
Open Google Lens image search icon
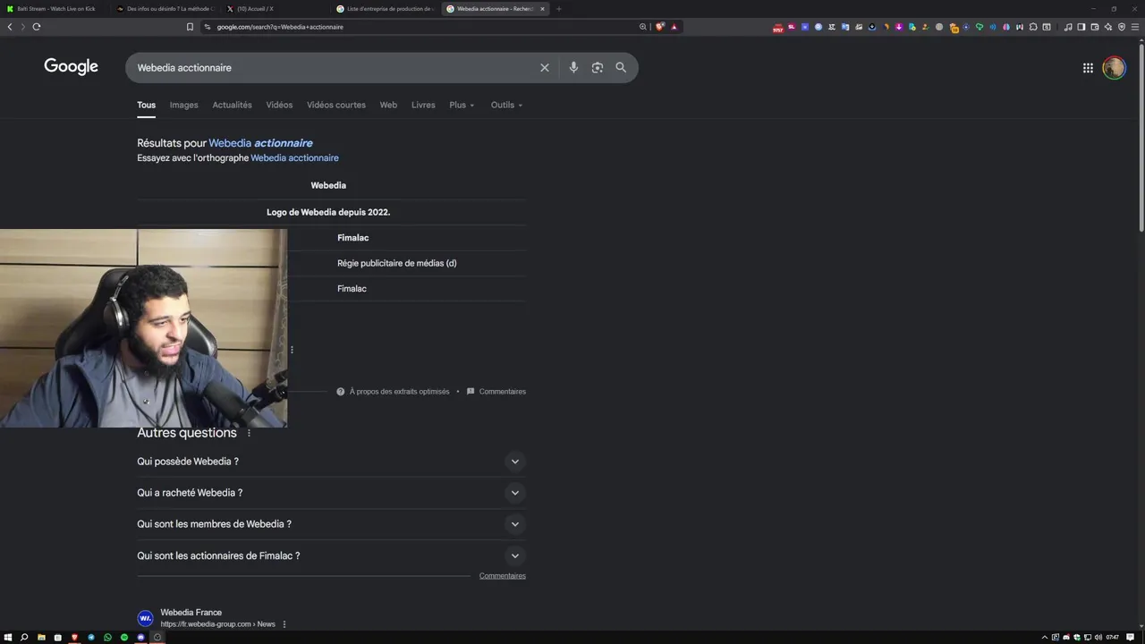click(598, 68)
